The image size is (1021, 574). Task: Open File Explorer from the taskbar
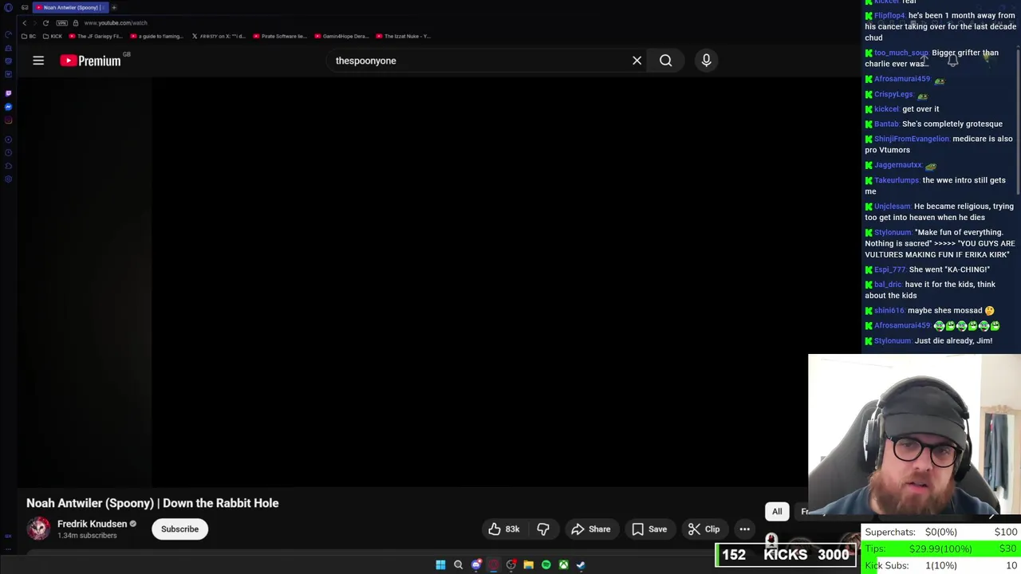coord(528,565)
